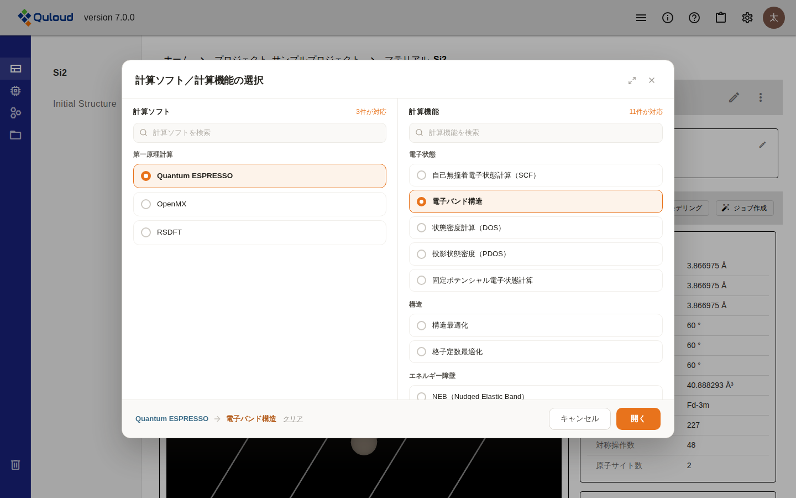The height and width of the screenshot is (498, 796).
Task: Select 投影状態密度（PDOS）option
Action: click(536, 254)
